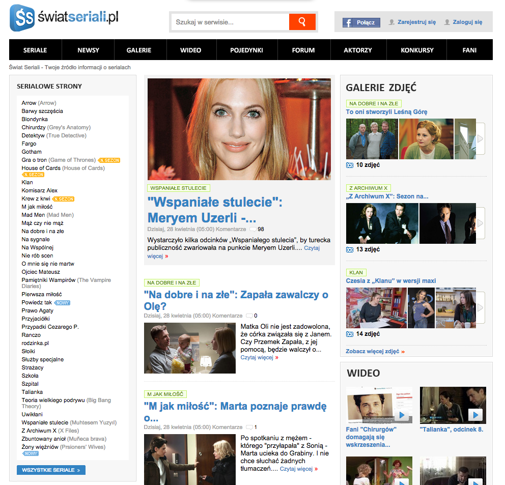The width and height of the screenshot is (505, 485).
Task: Select Pamiętniki Wampirów in the series list
Action: 48,280
